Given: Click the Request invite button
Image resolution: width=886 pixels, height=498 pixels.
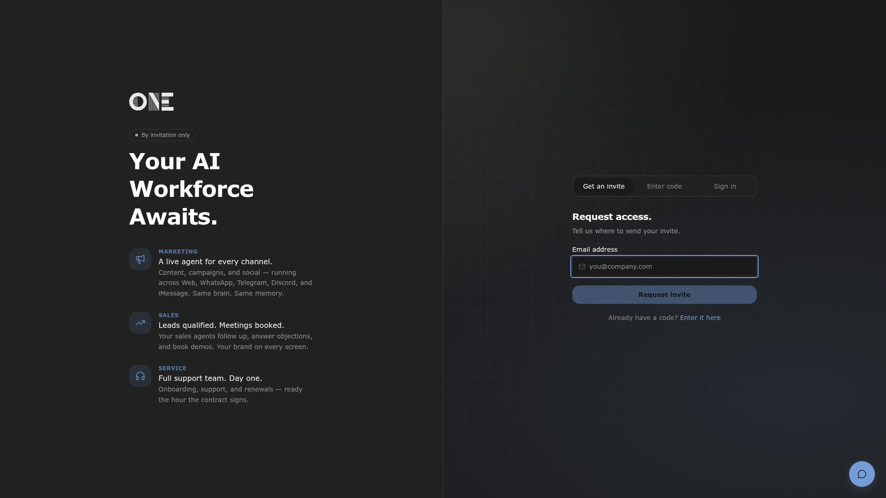Looking at the screenshot, I should (x=664, y=295).
